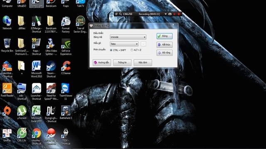The width and height of the screenshot is (266, 149).
Task: Click the small ellipsis button beside Telex
Action: (x=143, y=44)
